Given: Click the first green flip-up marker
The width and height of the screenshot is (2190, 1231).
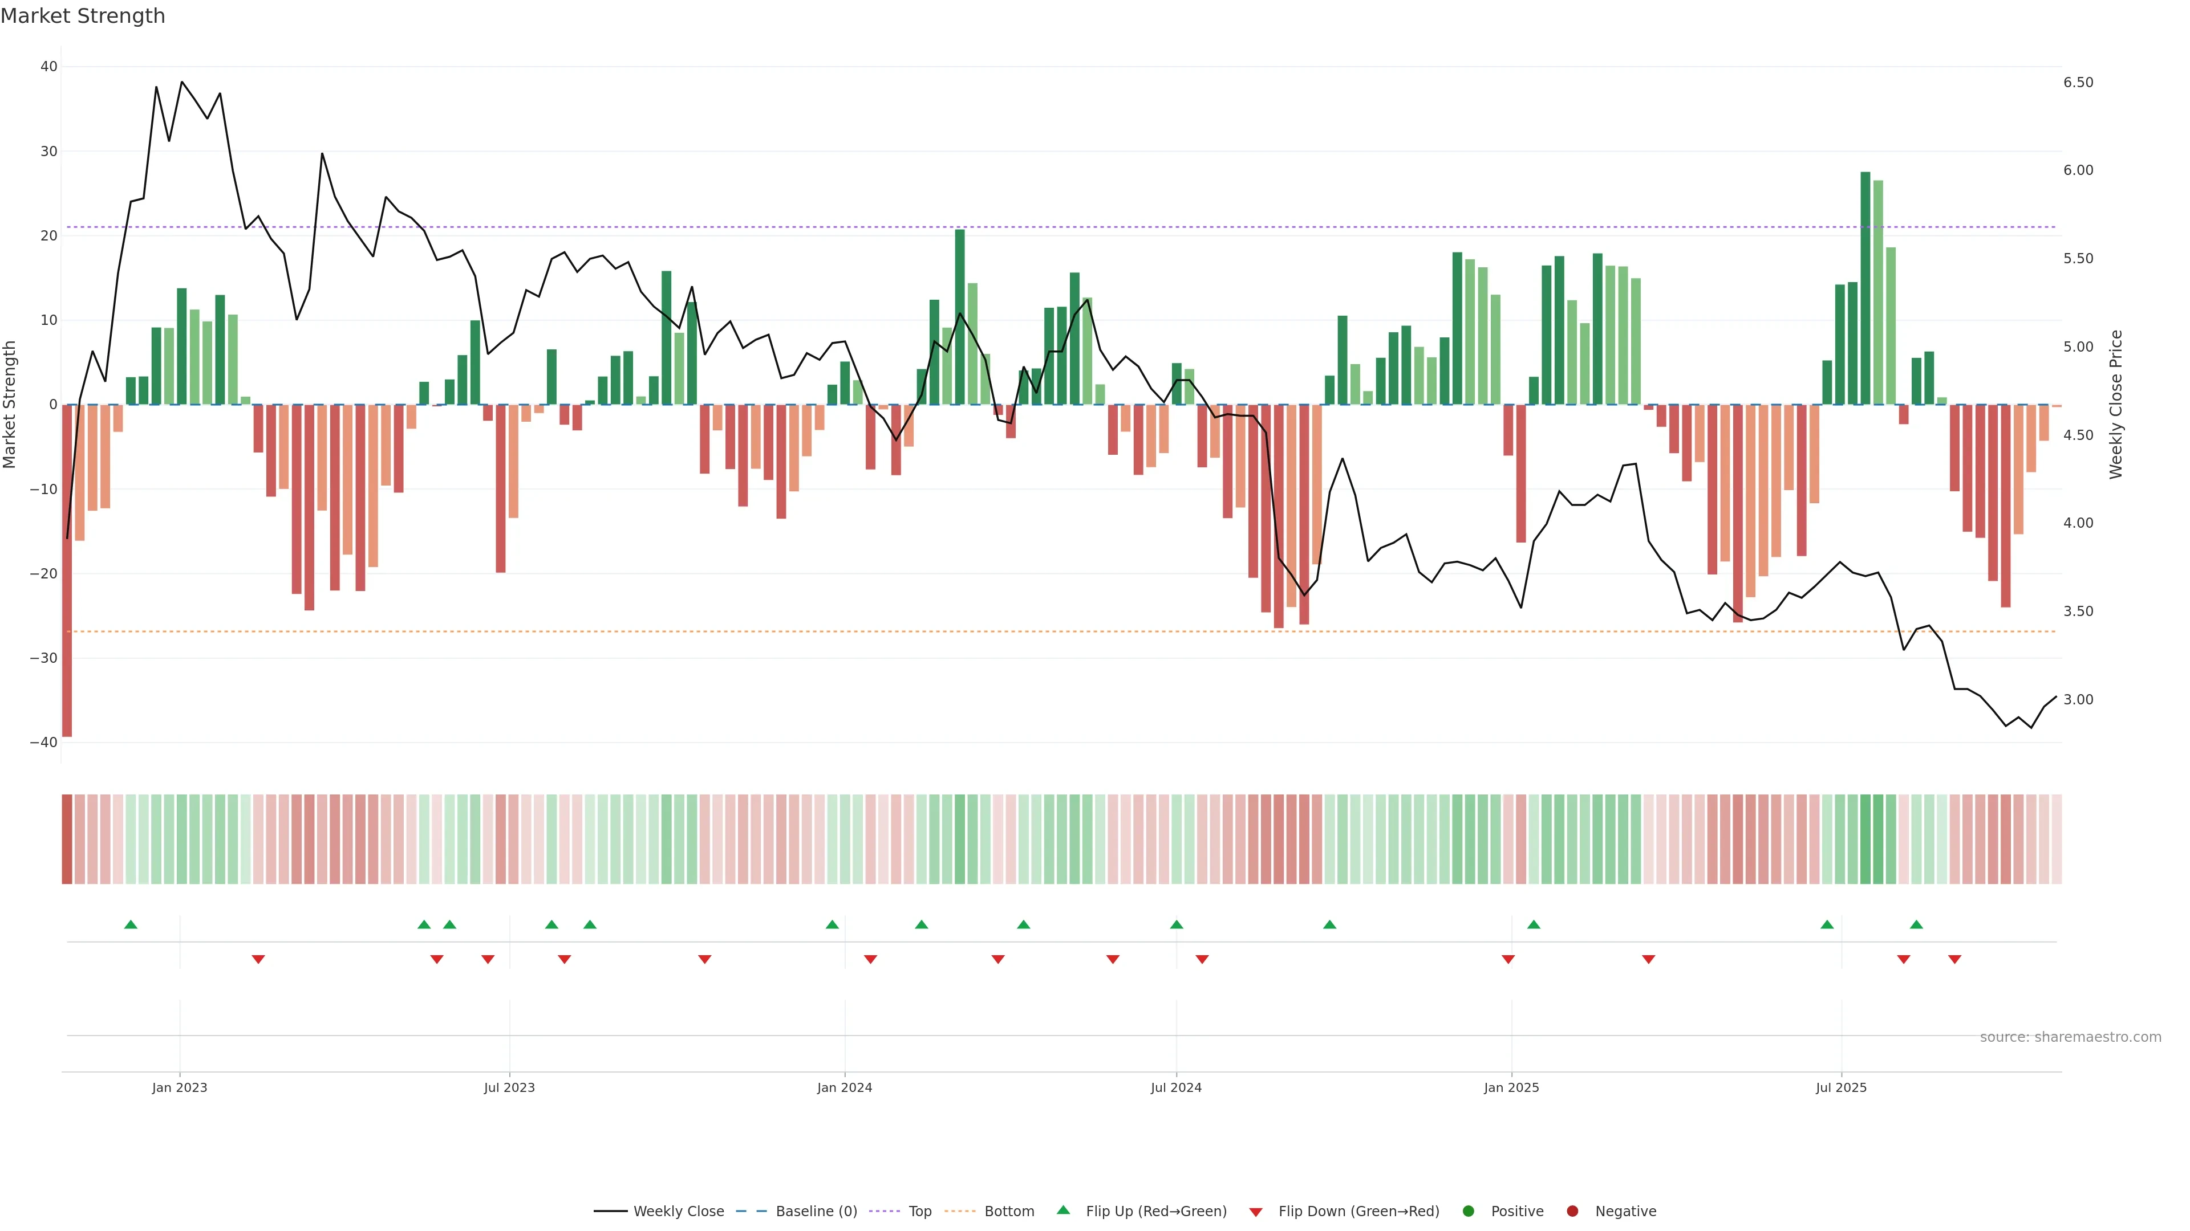Looking at the screenshot, I should [x=130, y=924].
